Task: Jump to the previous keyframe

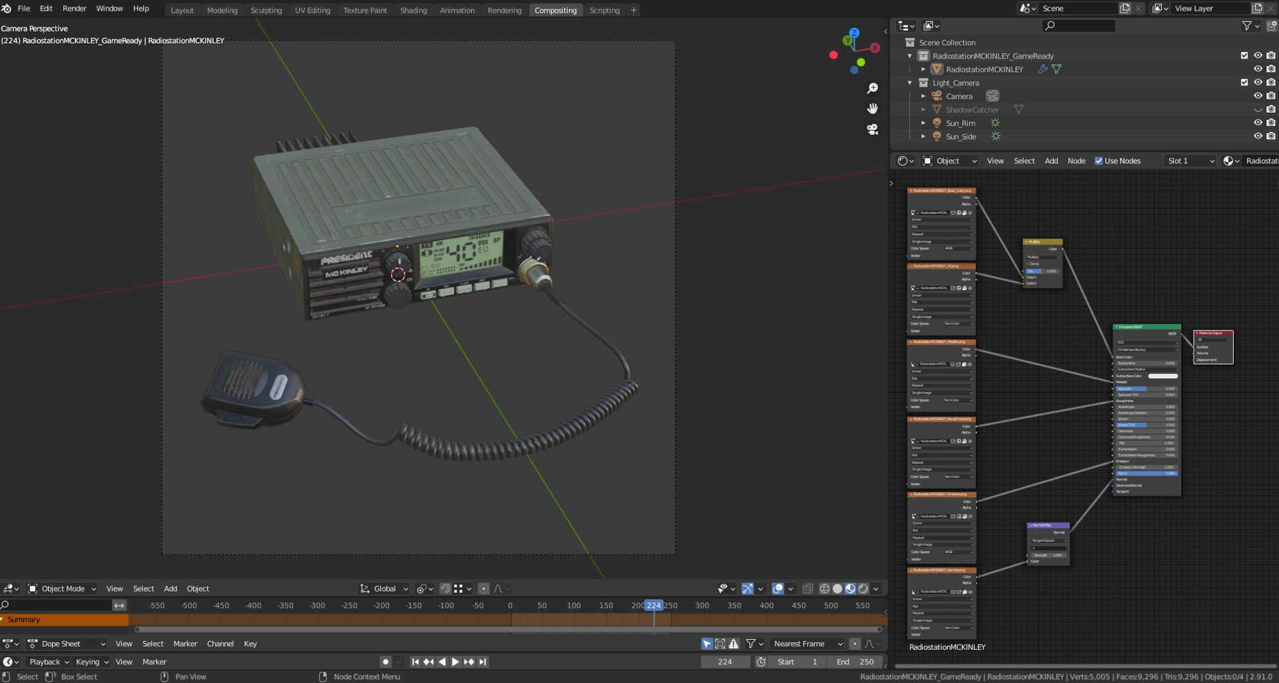Action: [x=428, y=662]
